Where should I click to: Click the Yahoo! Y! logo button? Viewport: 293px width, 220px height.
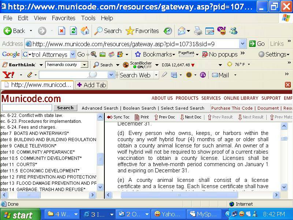click(x=8, y=75)
